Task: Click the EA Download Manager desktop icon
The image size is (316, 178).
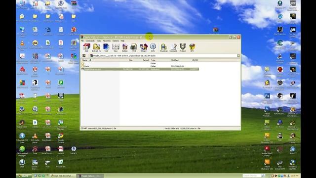Action: click(22, 151)
